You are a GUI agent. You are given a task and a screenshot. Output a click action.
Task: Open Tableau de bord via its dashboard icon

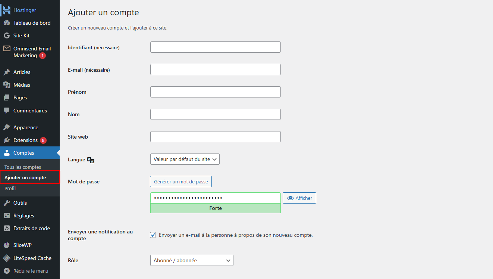(x=7, y=23)
